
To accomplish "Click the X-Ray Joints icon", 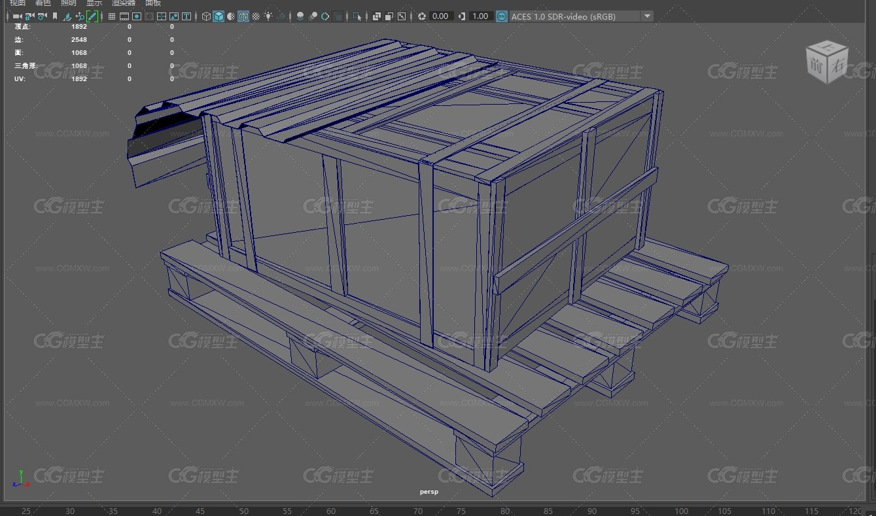I will pyautogui.click(x=402, y=16).
